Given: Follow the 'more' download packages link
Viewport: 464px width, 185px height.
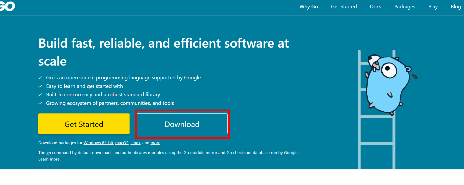Looking at the screenshot, I should [155, 143].
